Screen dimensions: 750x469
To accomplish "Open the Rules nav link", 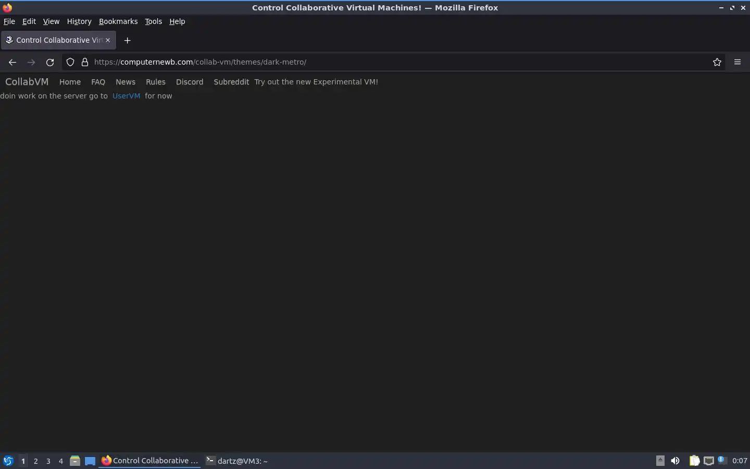I will [156, 82].
